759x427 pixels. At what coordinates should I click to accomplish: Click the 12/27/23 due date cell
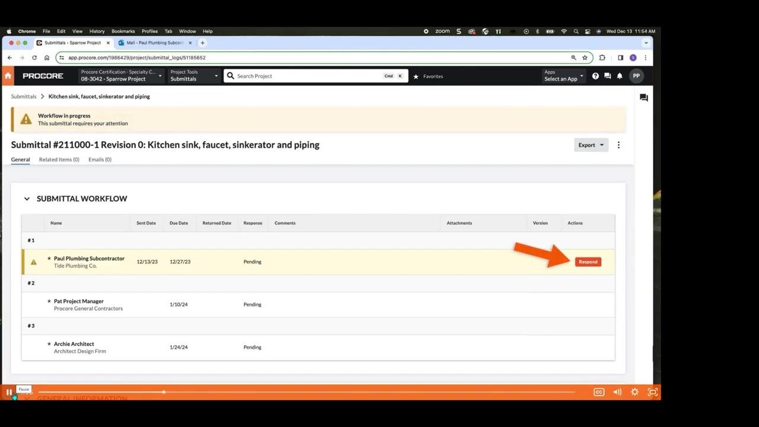click(180, 262)
